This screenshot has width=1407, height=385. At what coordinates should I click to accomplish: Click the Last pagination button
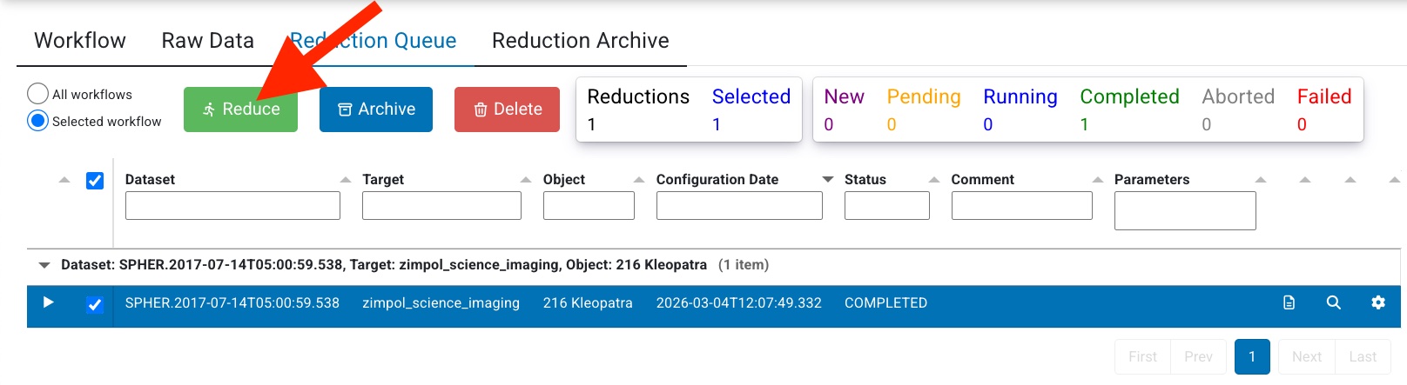point(1363,357)
